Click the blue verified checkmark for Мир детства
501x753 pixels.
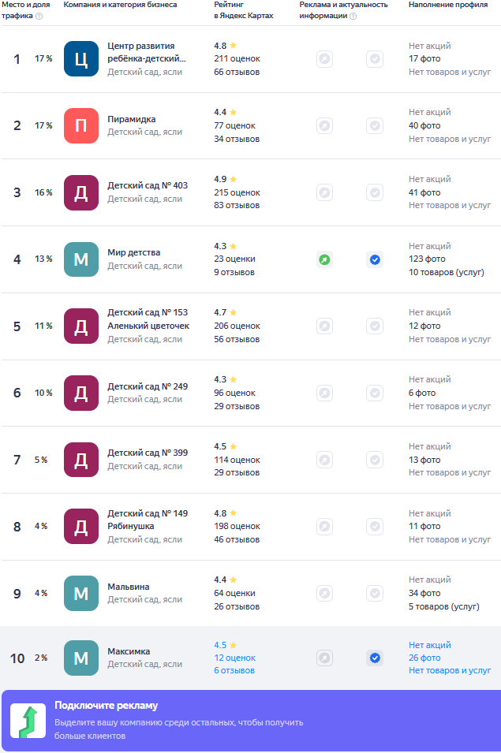375,259
